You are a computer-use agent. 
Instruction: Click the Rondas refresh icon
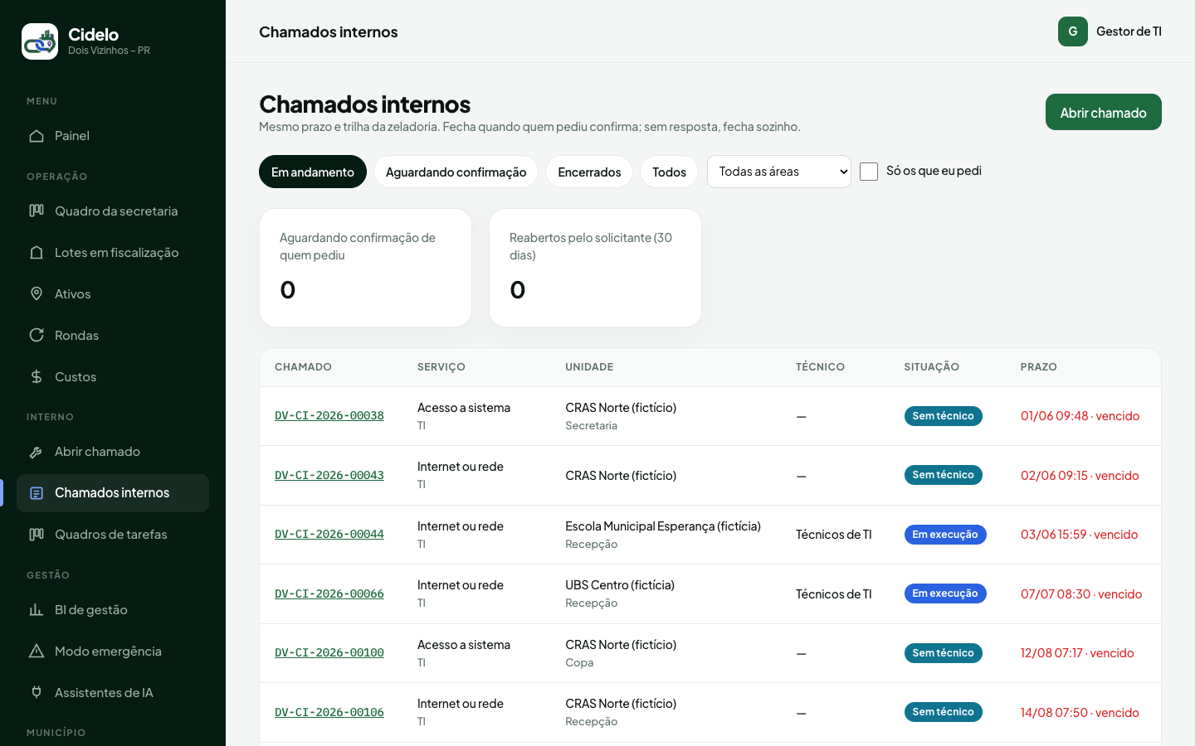click(37, 336)
